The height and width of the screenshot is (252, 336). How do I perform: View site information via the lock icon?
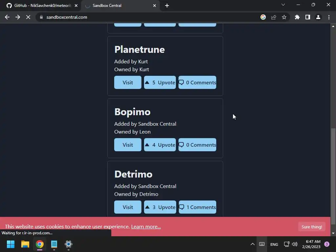[41, 17]
